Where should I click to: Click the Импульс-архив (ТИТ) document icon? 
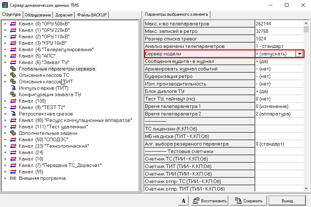[x=13, y=88]
